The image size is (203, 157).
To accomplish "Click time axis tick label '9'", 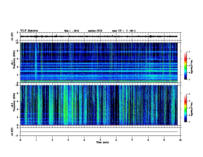I will click(x=164, y=140).
